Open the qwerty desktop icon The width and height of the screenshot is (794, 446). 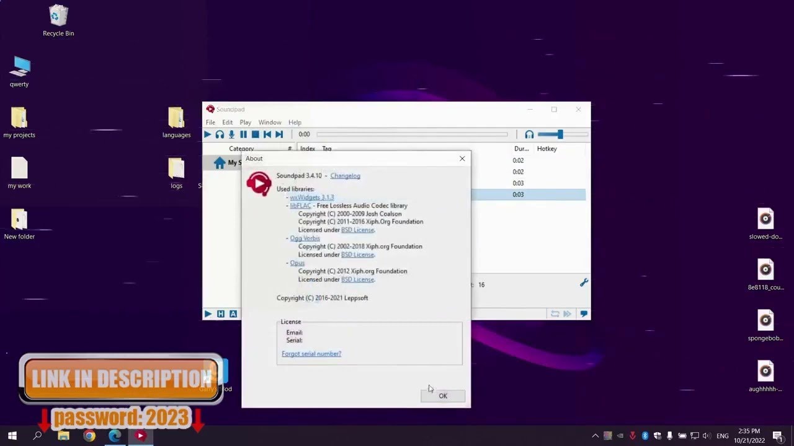pyautogui.click(x=19, y=72)
